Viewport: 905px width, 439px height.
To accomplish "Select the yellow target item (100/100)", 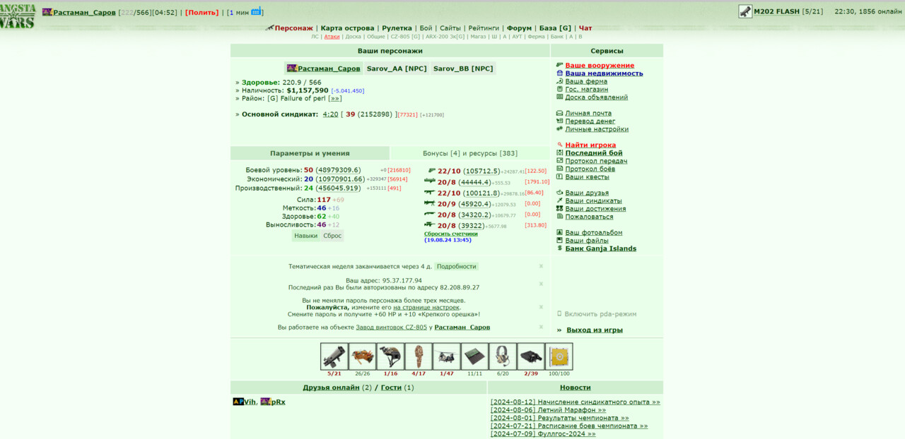I will (559, 356).
